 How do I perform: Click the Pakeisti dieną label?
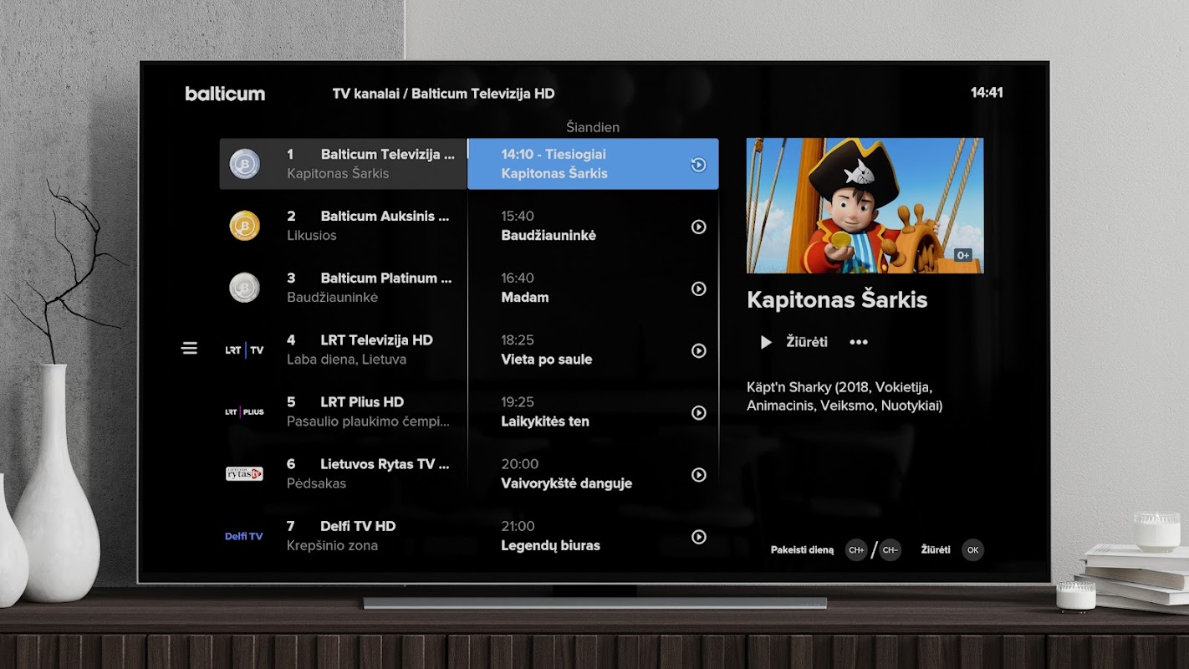802,550
